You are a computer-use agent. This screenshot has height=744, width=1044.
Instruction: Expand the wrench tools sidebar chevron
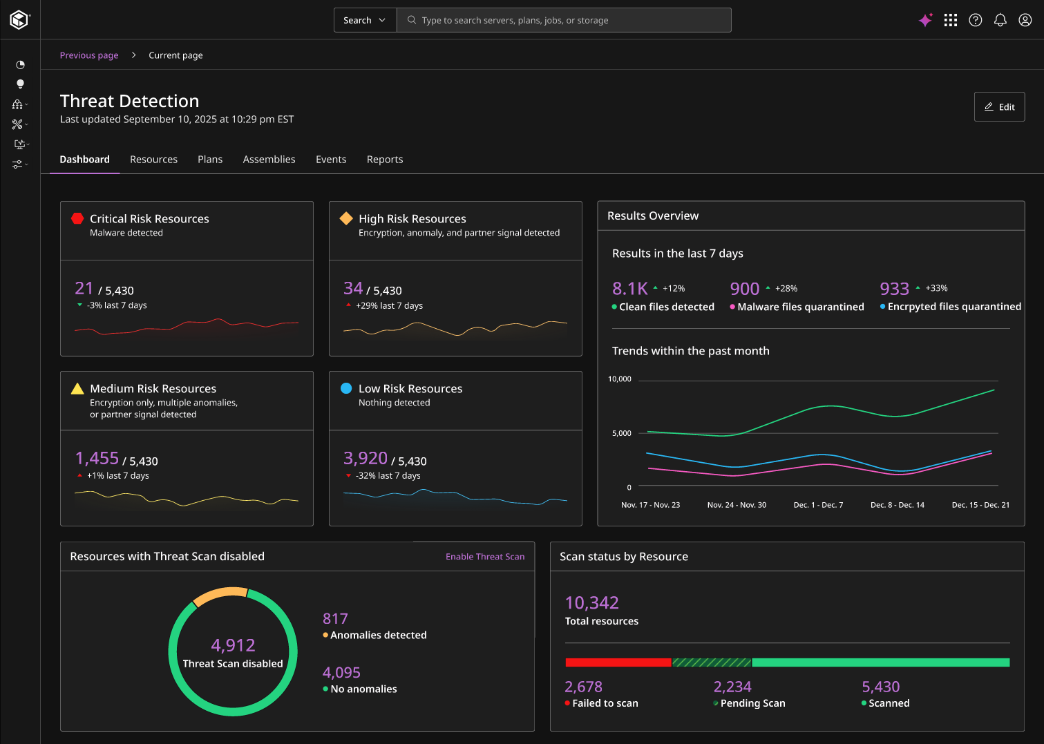(27, 125)
